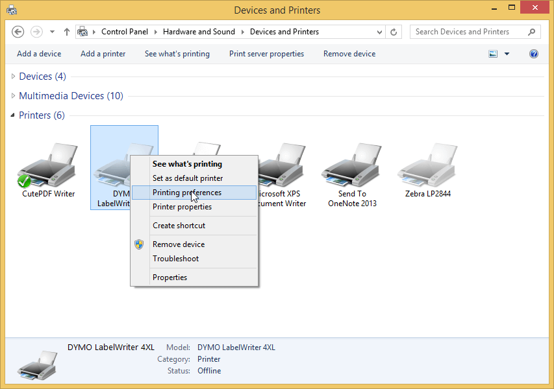The height and width of the screenshot is (389, 554).
Task: Open Printing preferences from context menu
Action: (x=194, y=193)
